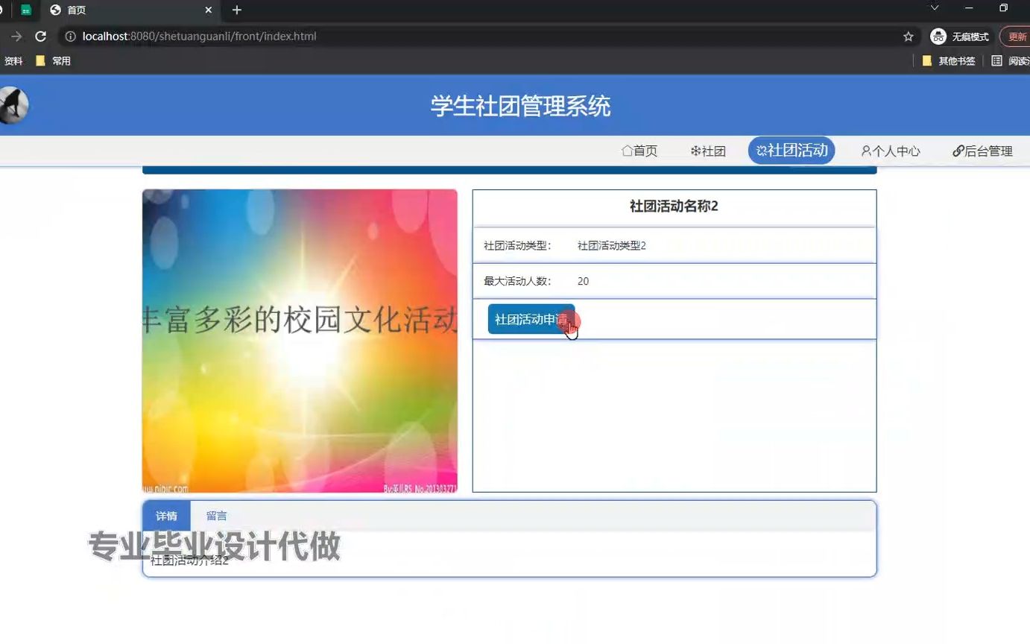Click the address bar URL field

click(298, 35)
